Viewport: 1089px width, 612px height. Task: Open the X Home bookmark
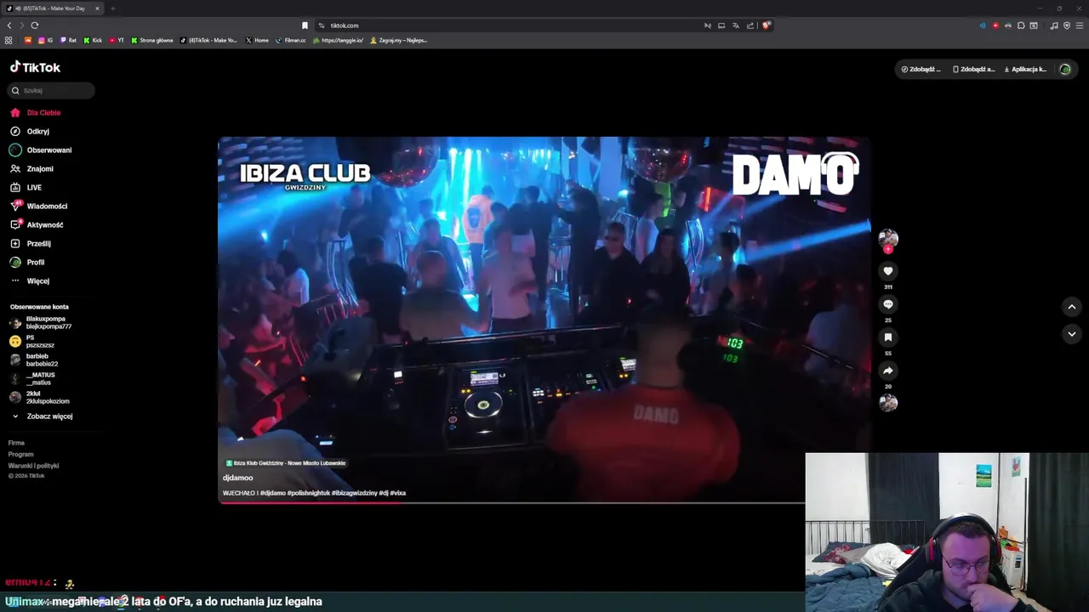point(257,40)
